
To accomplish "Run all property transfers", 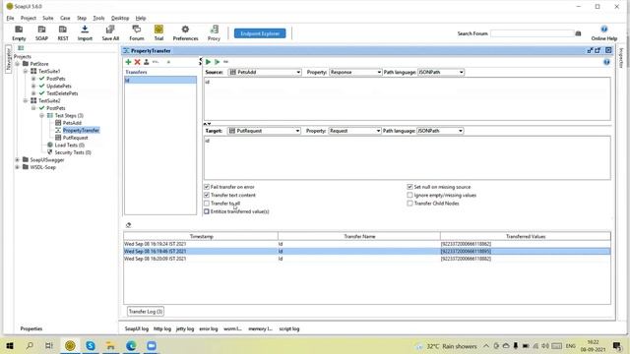I will [217, 62].
